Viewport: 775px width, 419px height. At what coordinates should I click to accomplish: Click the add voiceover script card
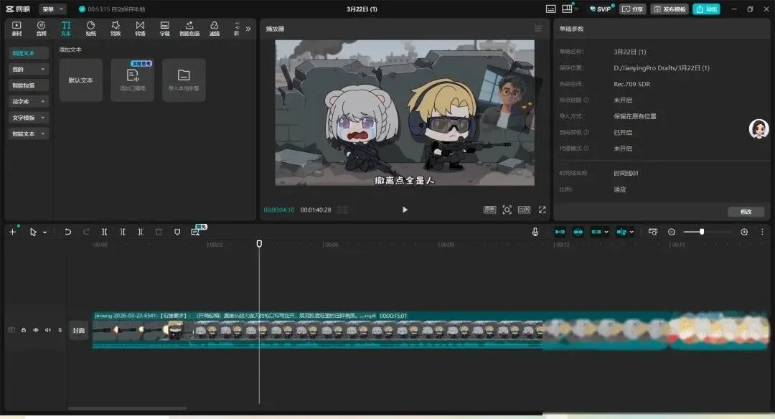133,80
